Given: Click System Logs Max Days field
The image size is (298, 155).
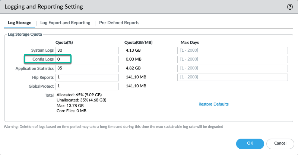Looking at the screenshot, I should point(232,51).
